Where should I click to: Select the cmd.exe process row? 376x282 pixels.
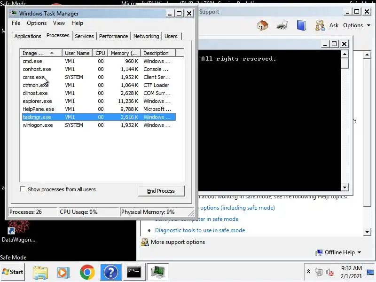99,61
